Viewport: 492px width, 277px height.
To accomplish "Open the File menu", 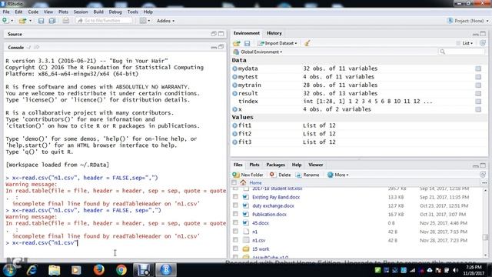I will [x=6, y=12].
